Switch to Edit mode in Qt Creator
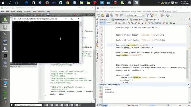 click(x=5, y=27)
